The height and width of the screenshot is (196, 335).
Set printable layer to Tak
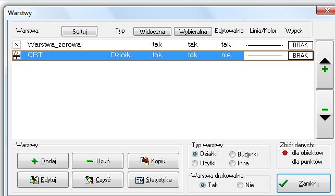coord(203,185)
